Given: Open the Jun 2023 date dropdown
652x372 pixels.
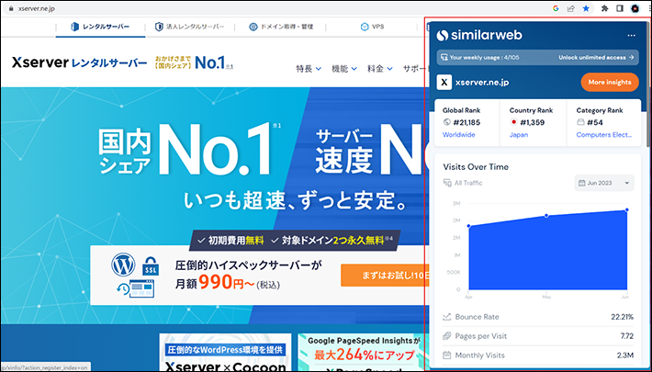Looking at the screenshot, I should pyautogui.click(x=604, y=183).
